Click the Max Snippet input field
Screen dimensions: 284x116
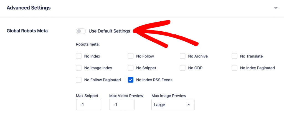(x=88, y=105)
